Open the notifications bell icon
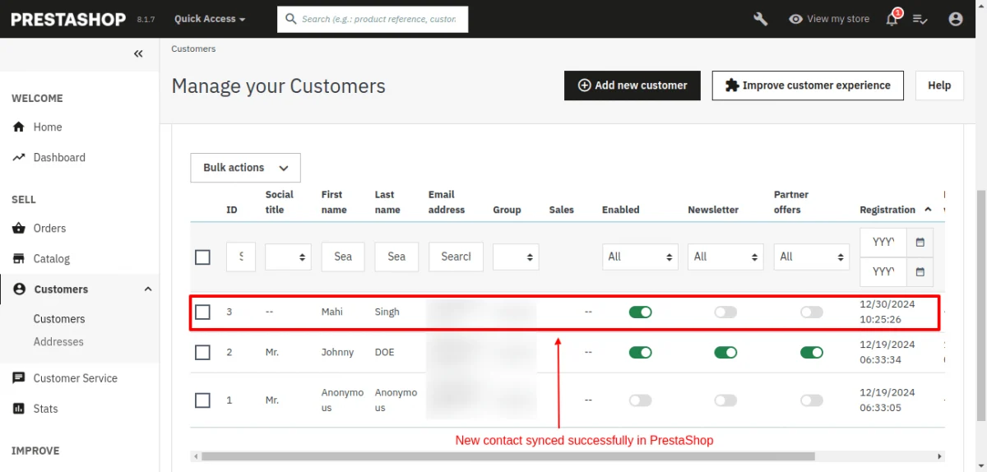 [x=892, y=19]
